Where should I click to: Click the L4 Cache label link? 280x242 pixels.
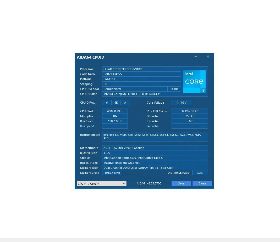152,126
